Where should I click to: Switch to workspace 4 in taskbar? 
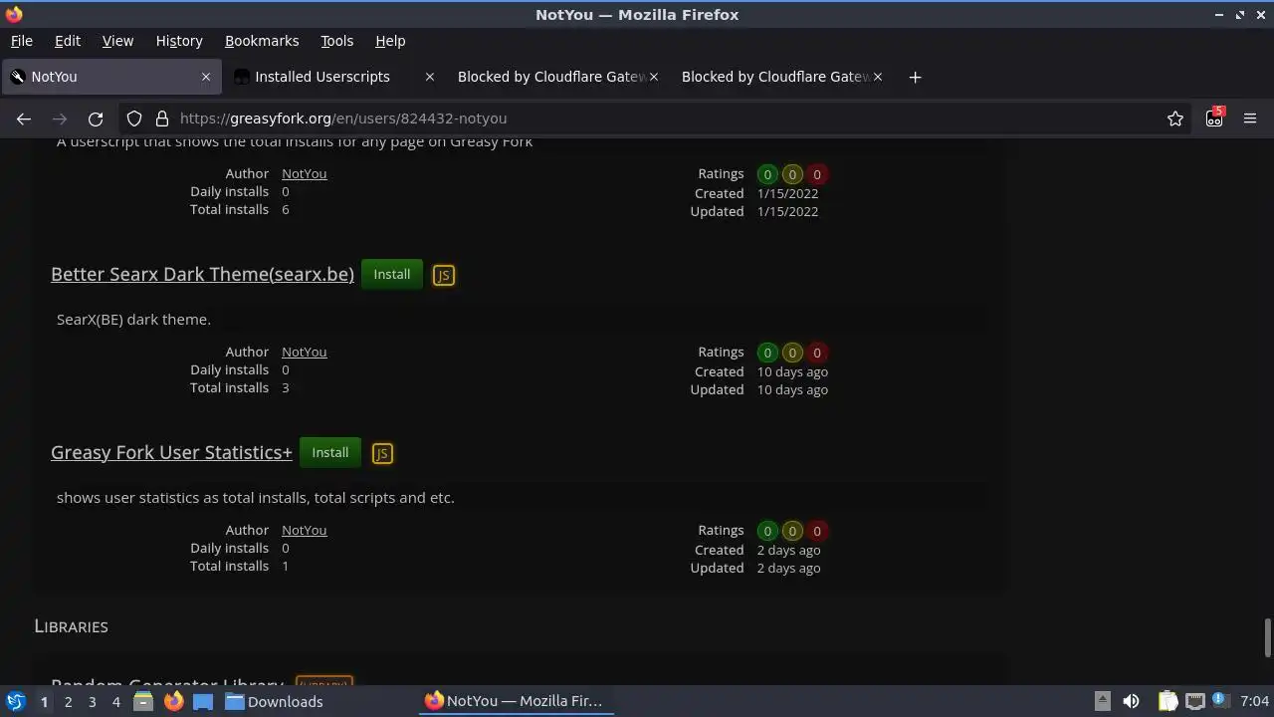(x=115, y=701)
